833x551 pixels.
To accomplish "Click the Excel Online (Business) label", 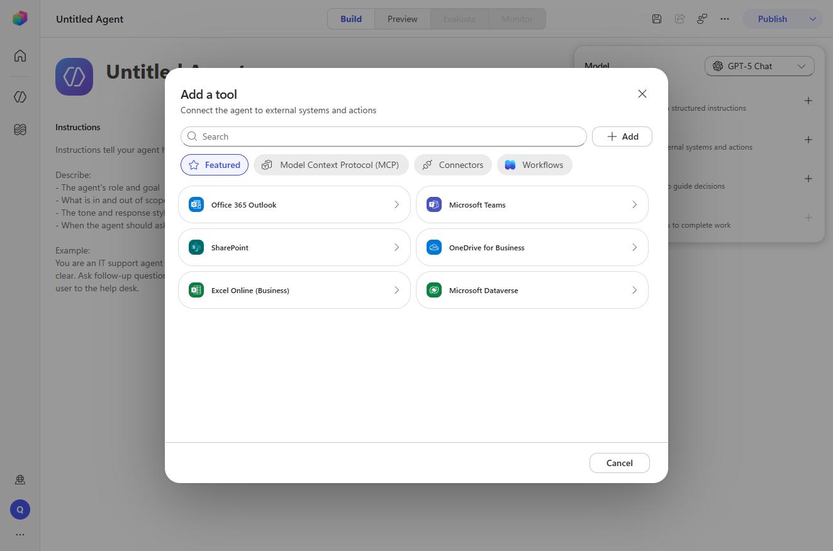I will pyautogui.click(x=250, y=291).
